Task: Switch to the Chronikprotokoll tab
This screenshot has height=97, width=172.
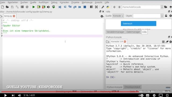Action: click(x=132, y=87)
